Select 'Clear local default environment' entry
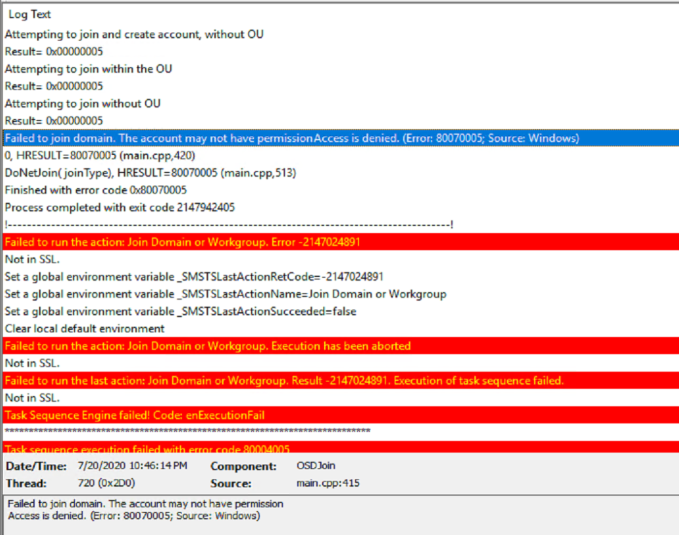Screen dimensions: 679x535 84,329
